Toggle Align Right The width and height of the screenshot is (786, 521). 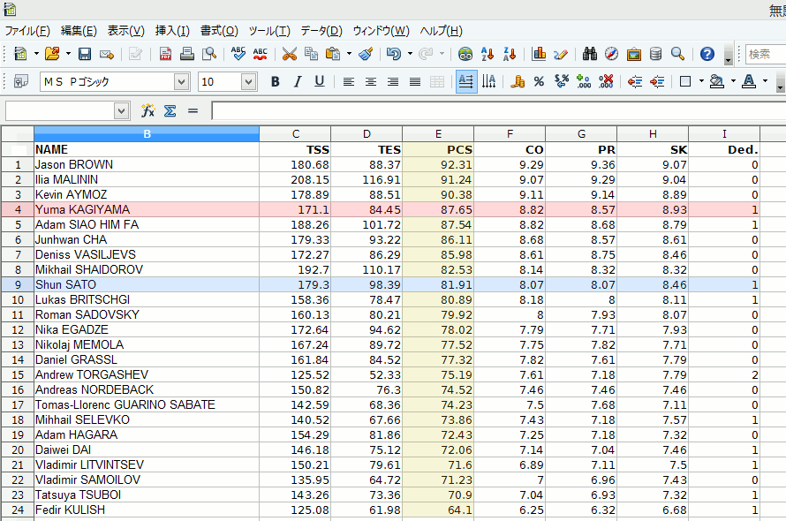[392, 81]
